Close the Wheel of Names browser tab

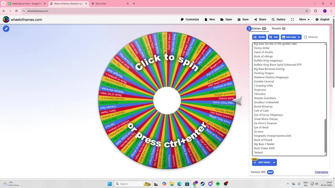tap(86, 4)
